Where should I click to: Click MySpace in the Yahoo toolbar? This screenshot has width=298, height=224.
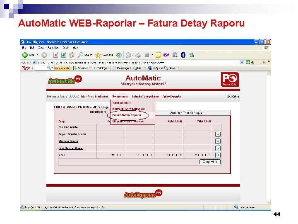tap(155, 68)
